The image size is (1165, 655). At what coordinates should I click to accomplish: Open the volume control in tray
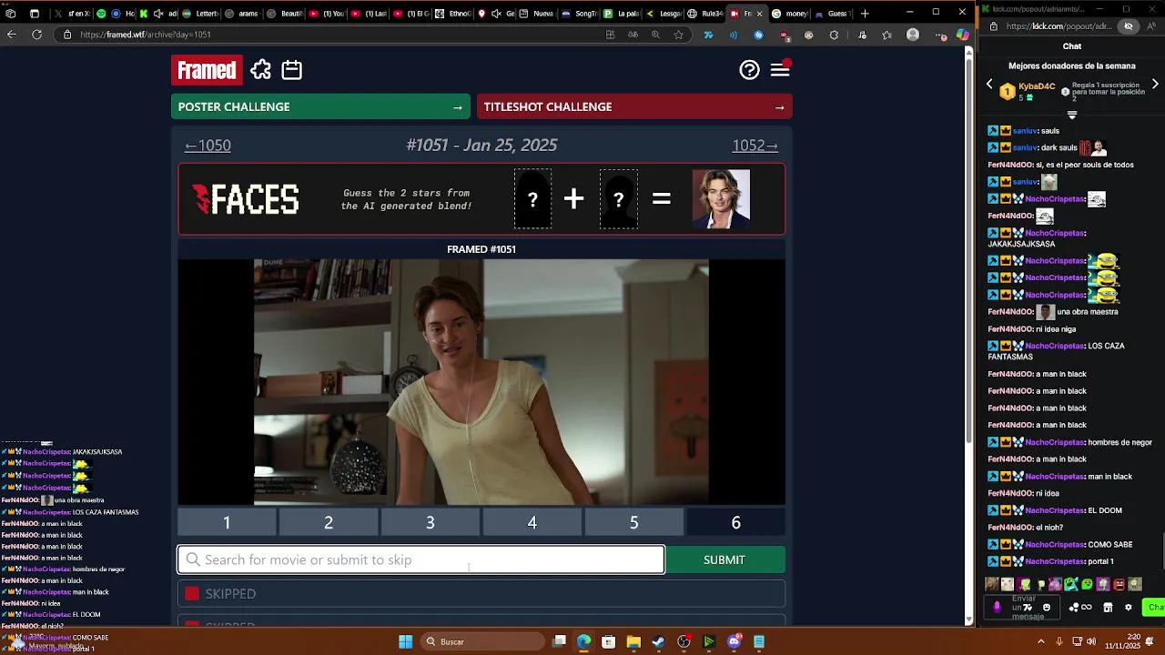(x=1090, y=641)
